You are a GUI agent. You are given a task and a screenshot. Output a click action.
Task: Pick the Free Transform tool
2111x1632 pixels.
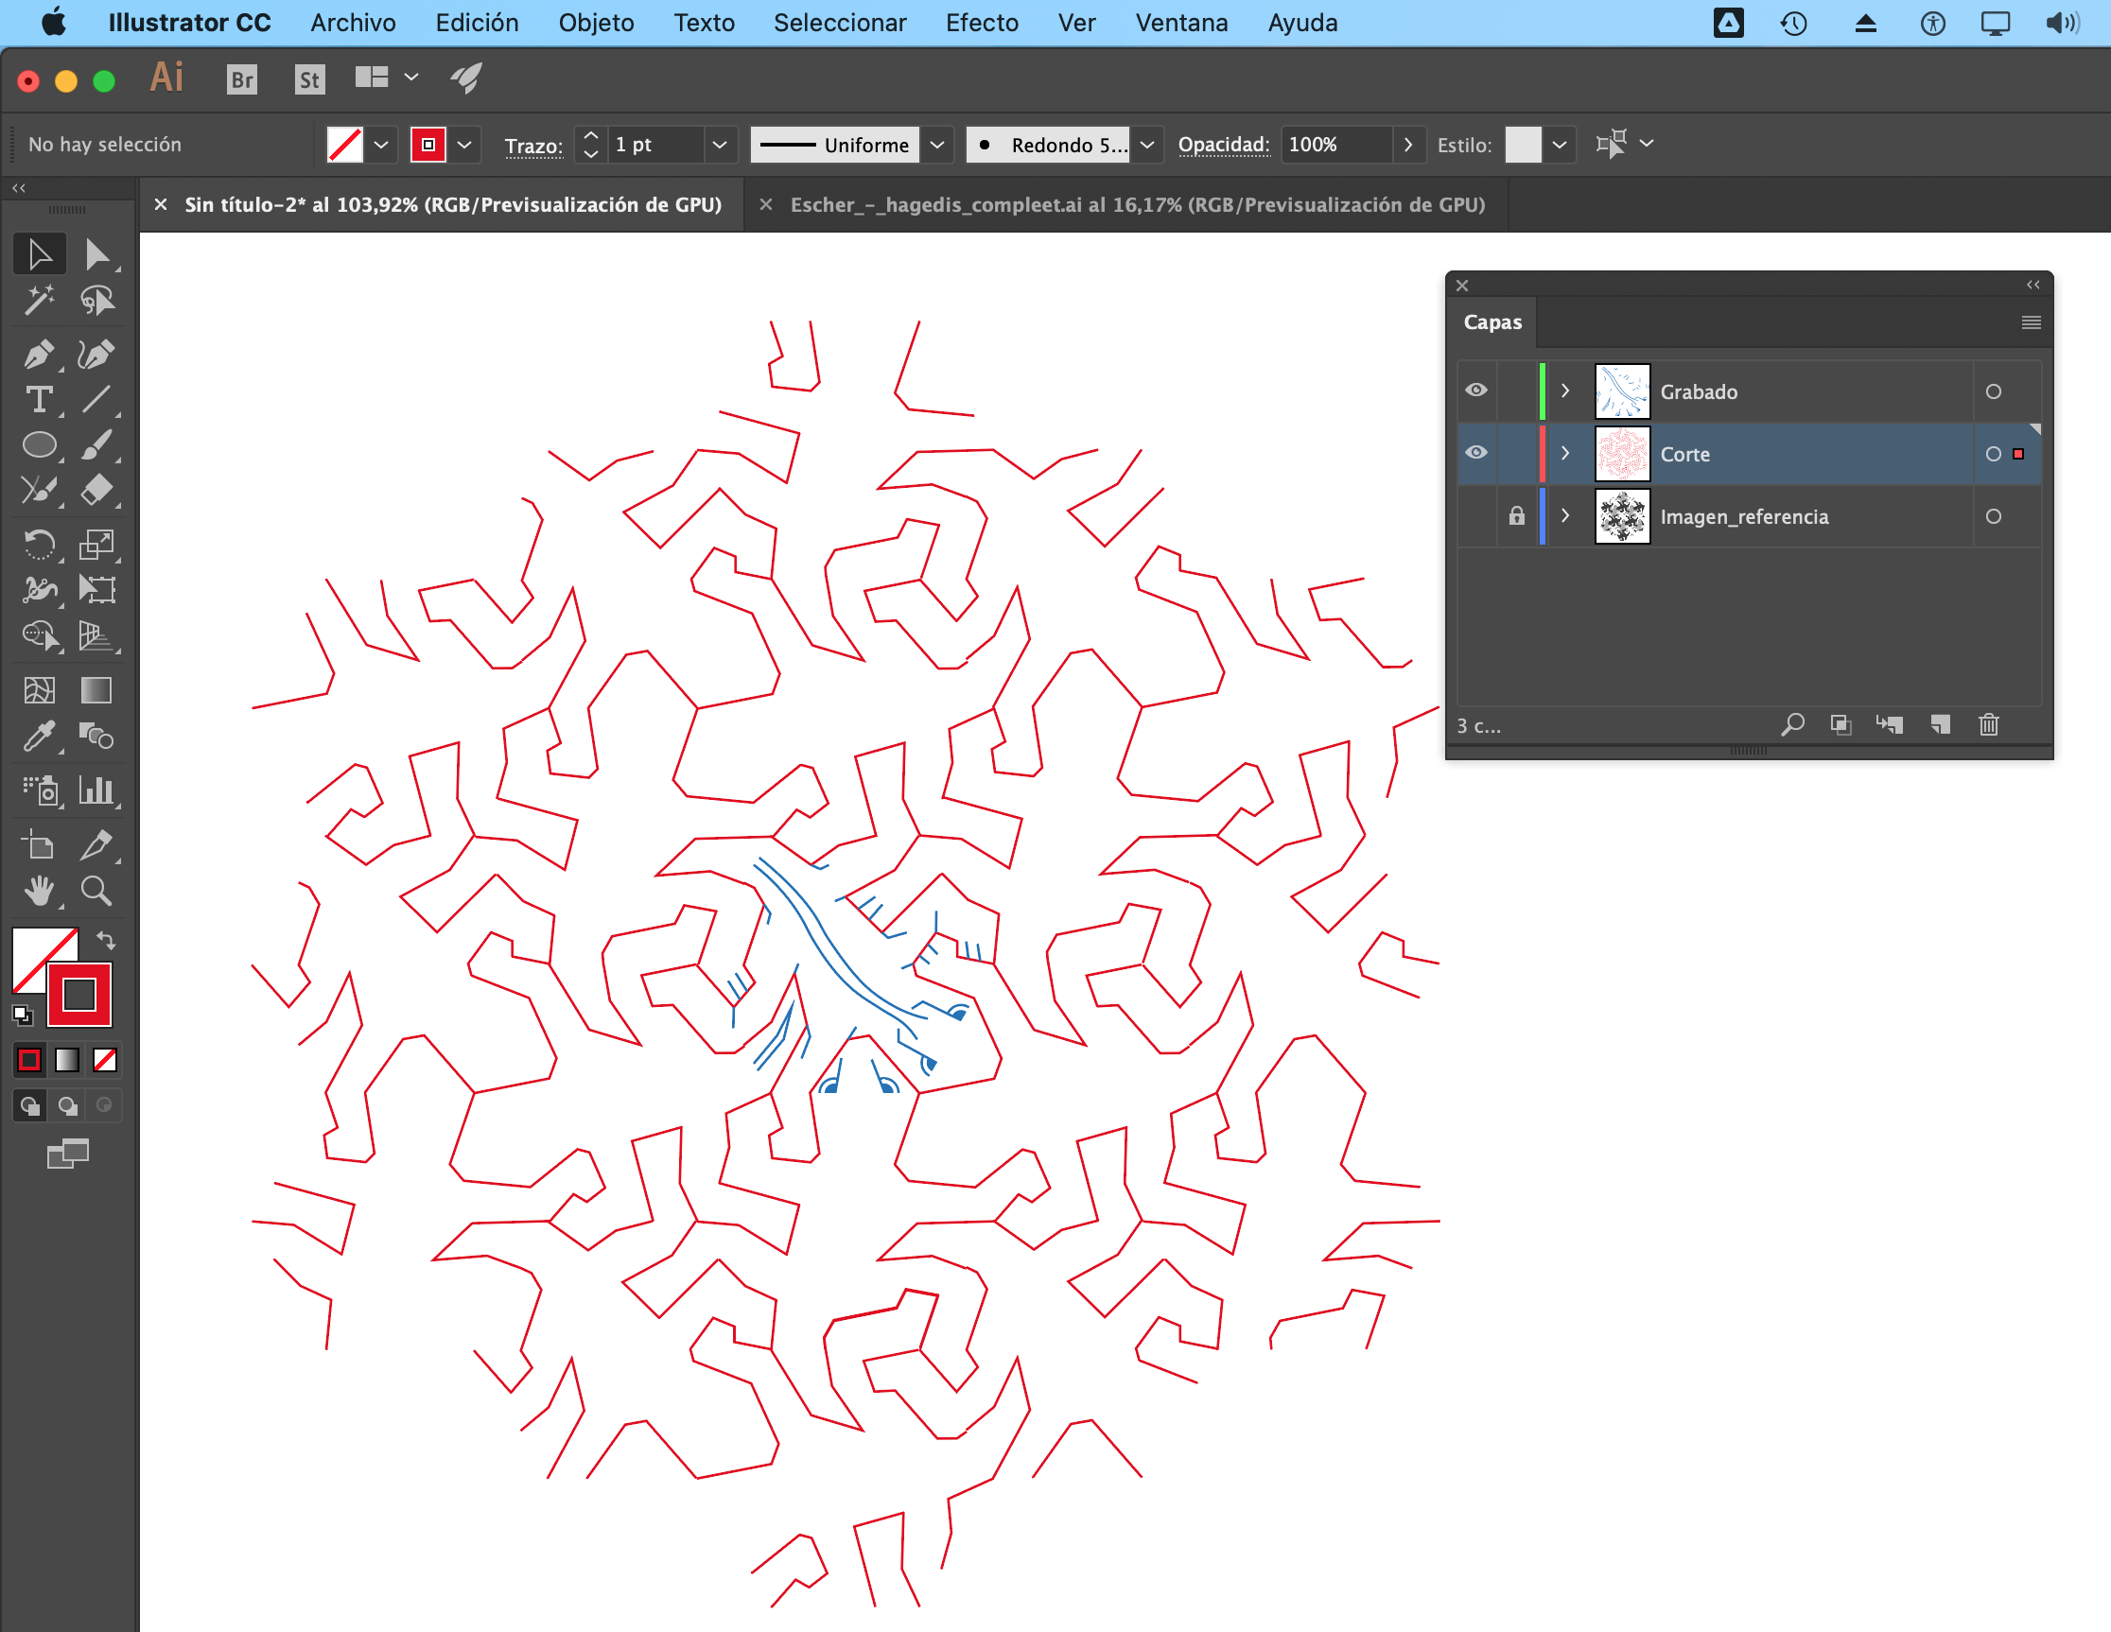[96, 589]
